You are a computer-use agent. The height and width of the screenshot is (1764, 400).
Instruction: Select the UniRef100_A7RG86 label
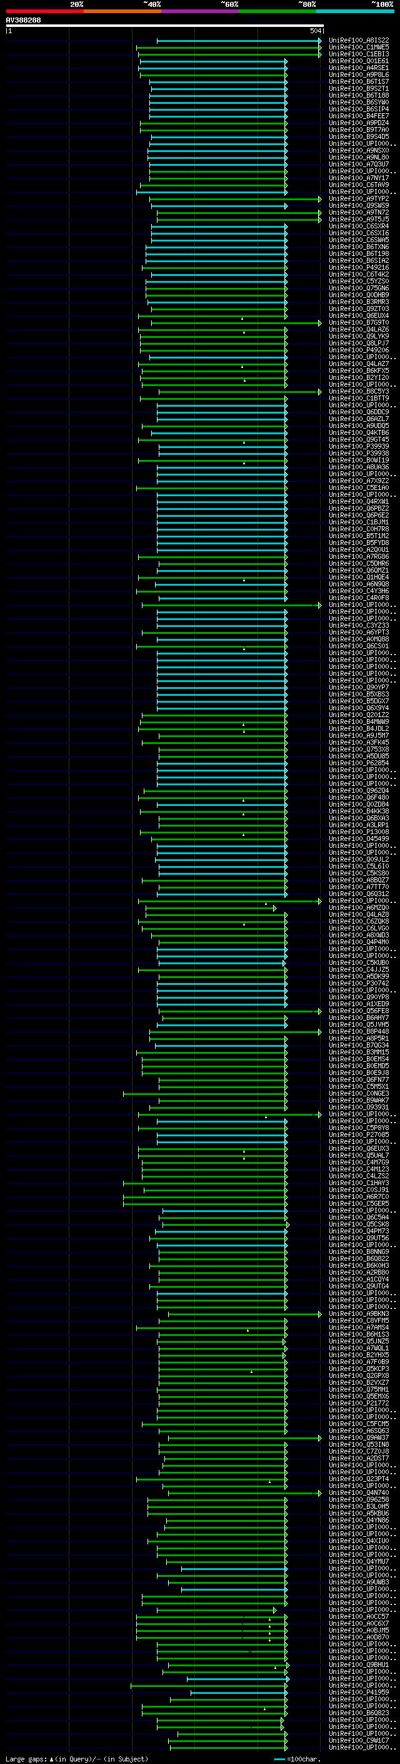(359, 557)
